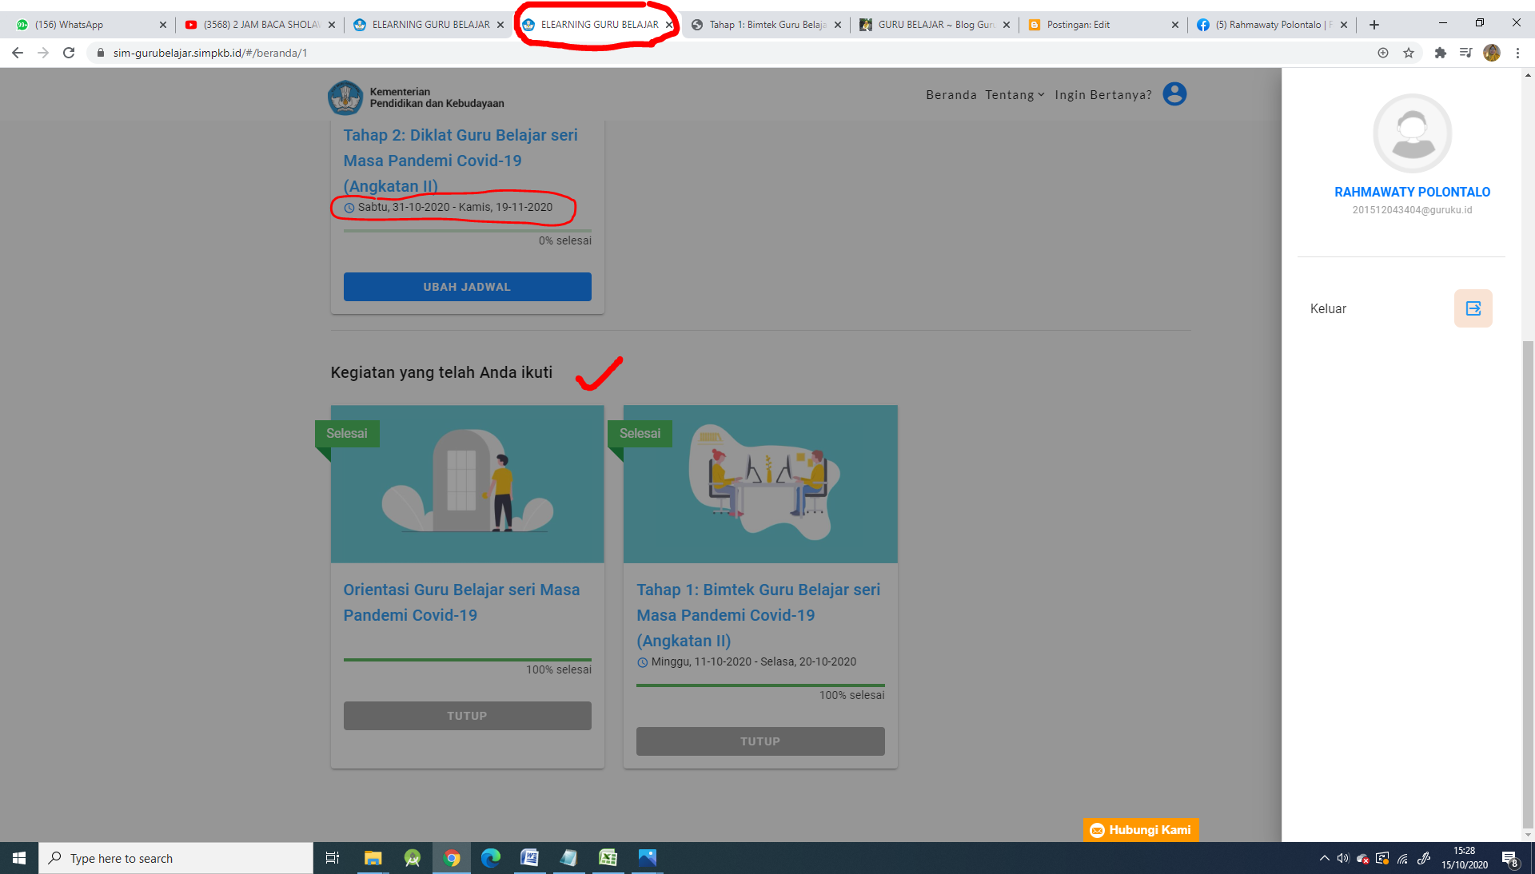The height and width of the screenshot is (874, 1535).
Task: Click the page vertical scrollbar thumb
Action: click(x=1528, y=586)
